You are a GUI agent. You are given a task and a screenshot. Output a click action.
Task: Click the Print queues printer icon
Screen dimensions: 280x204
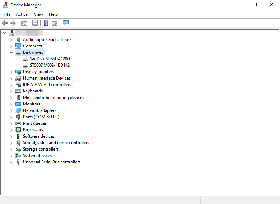pyautogui.click(x=18, y=123)
